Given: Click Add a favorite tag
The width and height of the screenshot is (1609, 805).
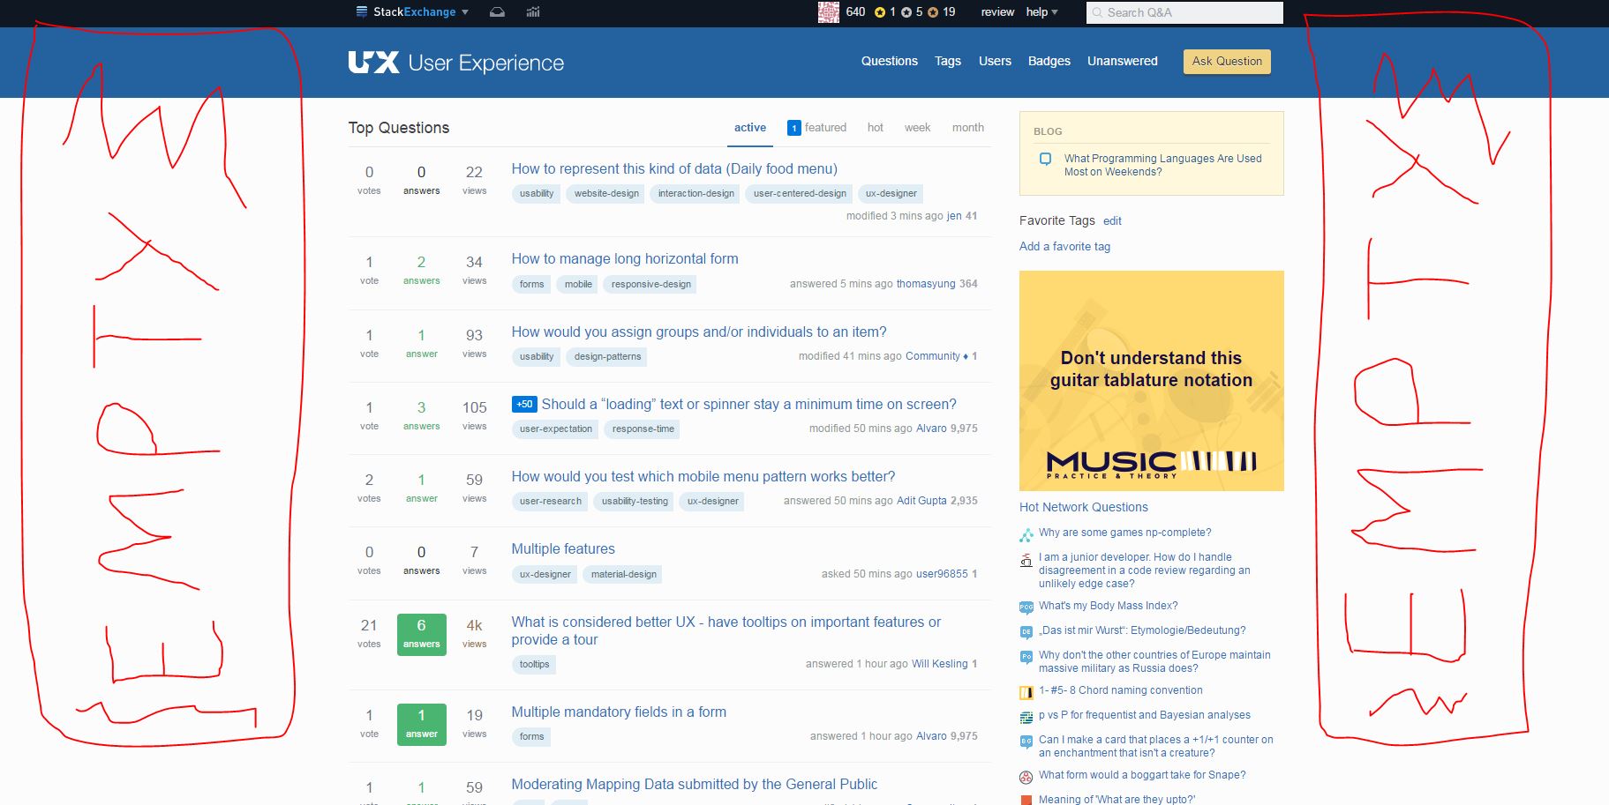Looking at the screenshot, I should [1064, 247].
